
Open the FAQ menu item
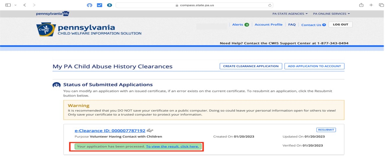tap(292, 25)
